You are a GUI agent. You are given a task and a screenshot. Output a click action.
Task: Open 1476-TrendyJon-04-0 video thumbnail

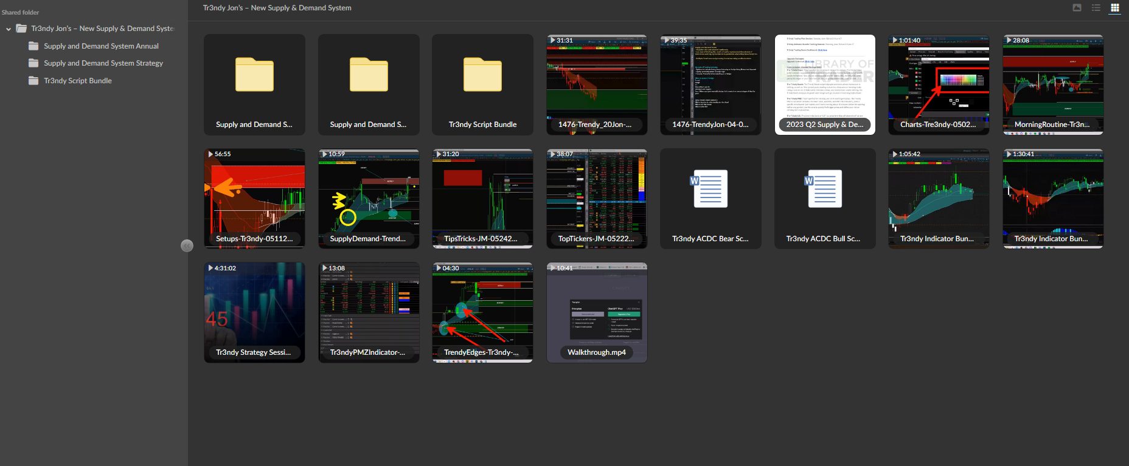coord(710,84)
